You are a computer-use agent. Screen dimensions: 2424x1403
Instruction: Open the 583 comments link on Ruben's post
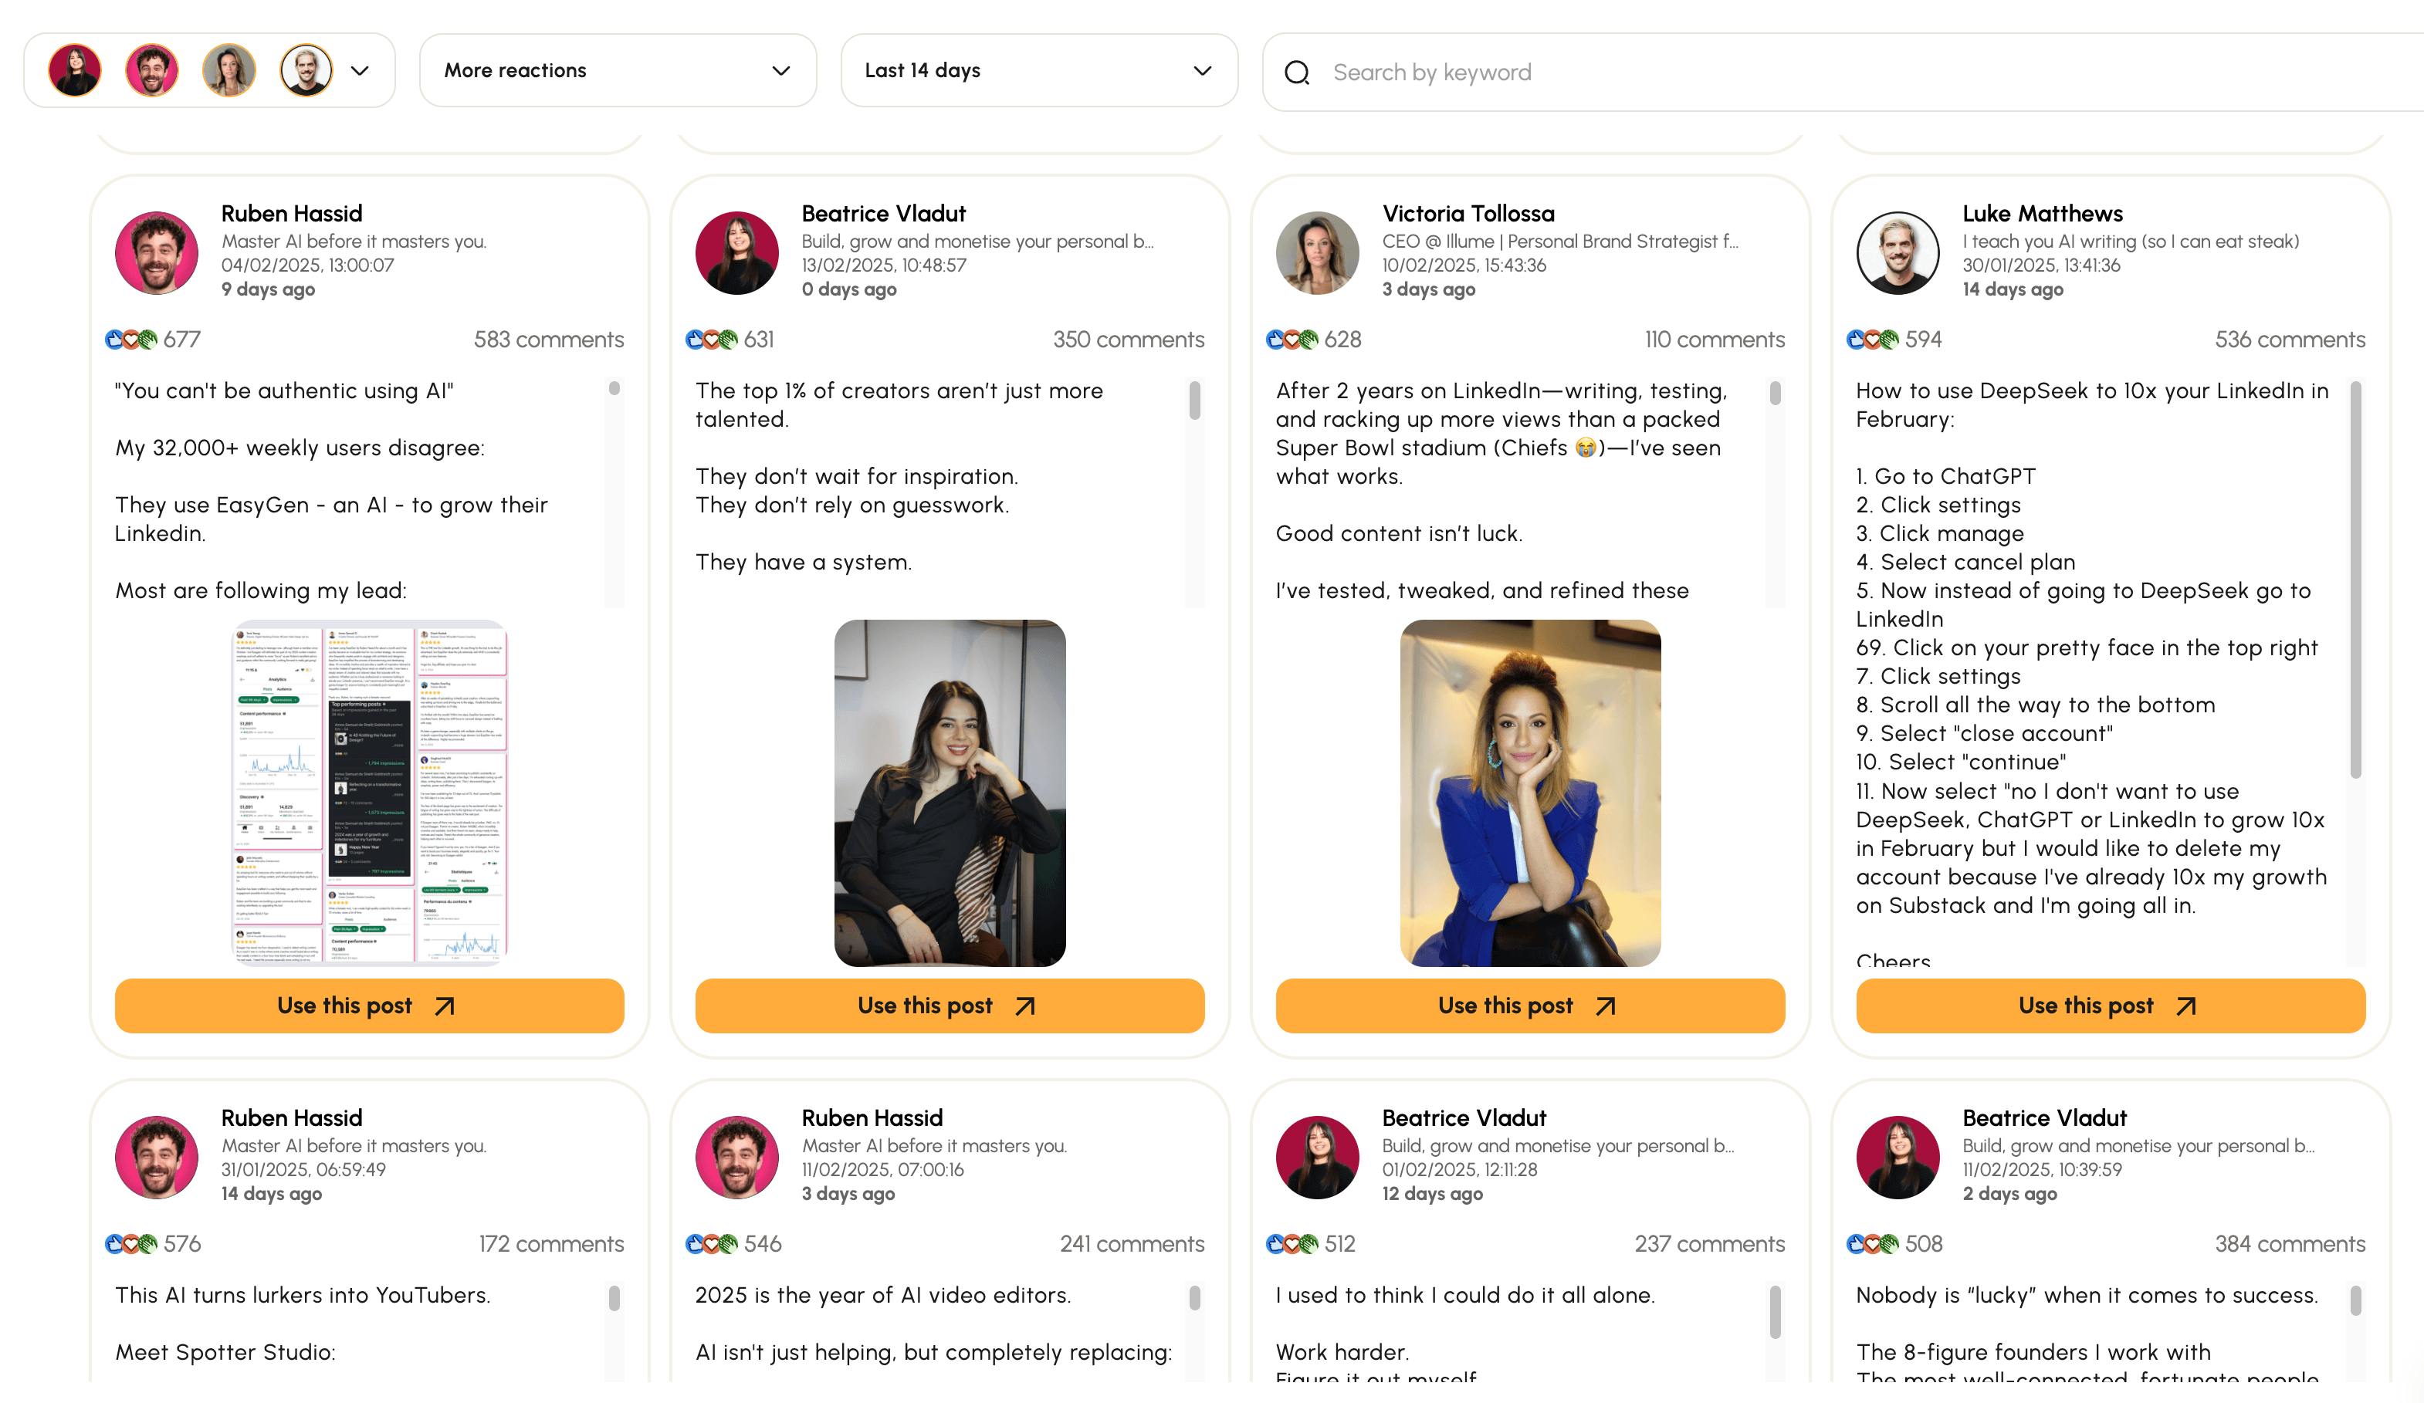click(548, 339)
